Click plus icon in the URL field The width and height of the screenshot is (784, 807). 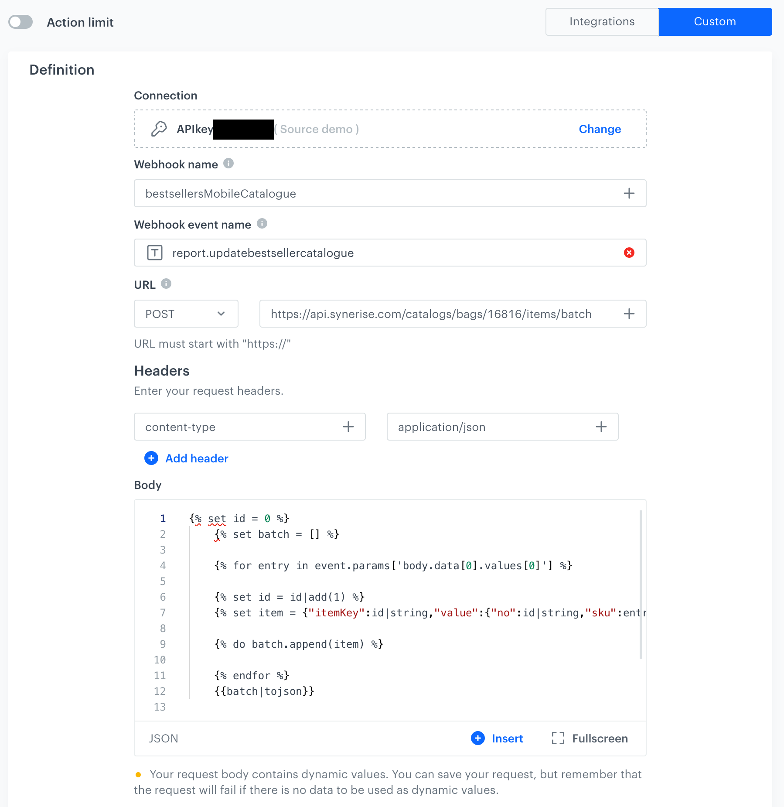(629, 314)
